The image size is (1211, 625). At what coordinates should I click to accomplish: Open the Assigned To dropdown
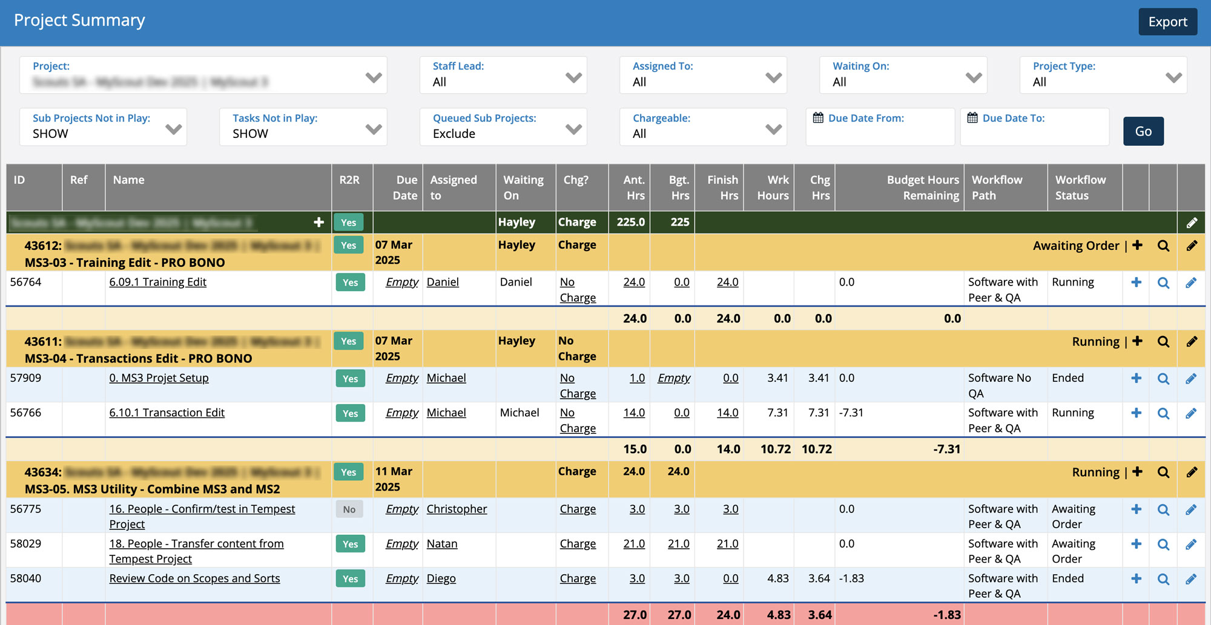tap(703, 75)
